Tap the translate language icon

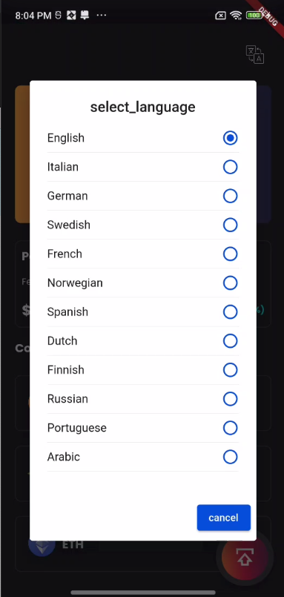[x=255, y=54]
